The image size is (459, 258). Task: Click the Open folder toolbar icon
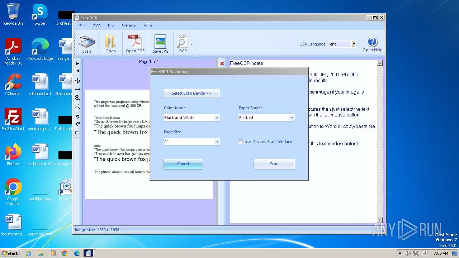tap(110, 44)
